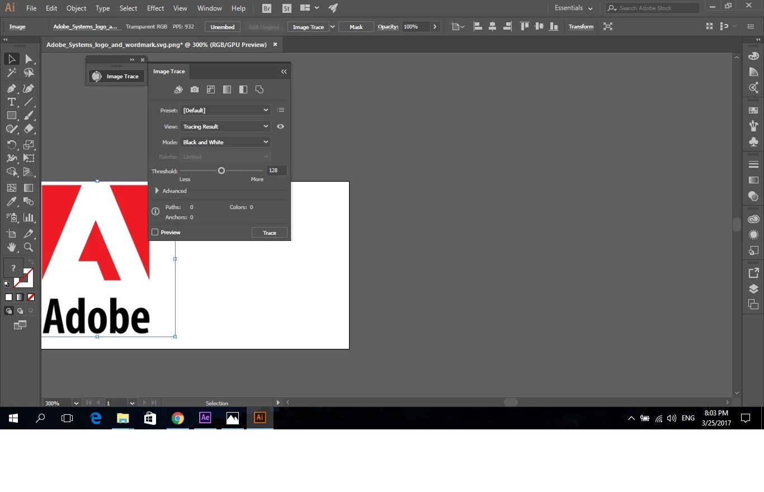Open the Window menu

(x=210, y=8)
